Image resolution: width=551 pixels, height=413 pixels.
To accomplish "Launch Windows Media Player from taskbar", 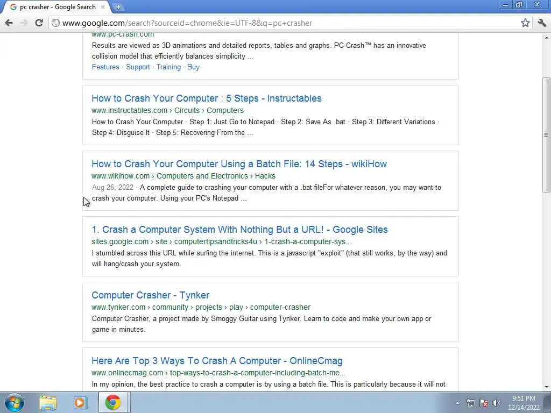I will coord(80,402).
